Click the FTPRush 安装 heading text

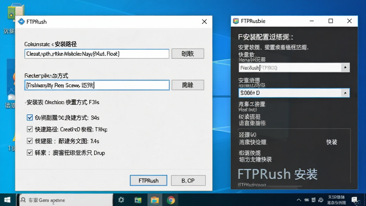277,174
